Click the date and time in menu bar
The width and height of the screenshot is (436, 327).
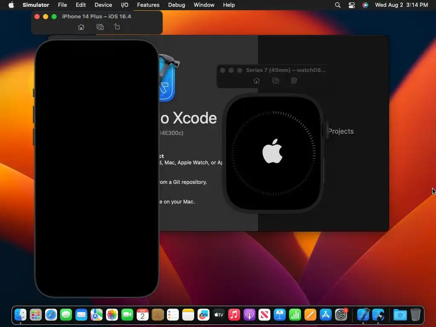click(x=401, y=5)
